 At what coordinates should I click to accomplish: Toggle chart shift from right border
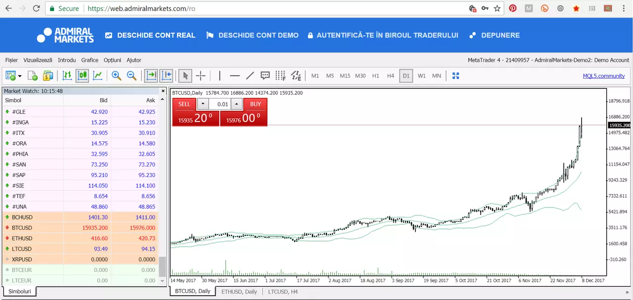(166, 76)
